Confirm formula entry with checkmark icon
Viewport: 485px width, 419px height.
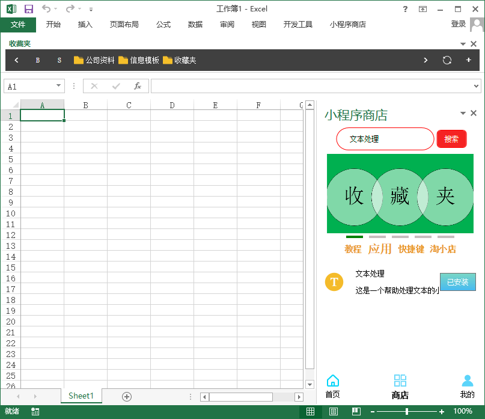(116, 86)
